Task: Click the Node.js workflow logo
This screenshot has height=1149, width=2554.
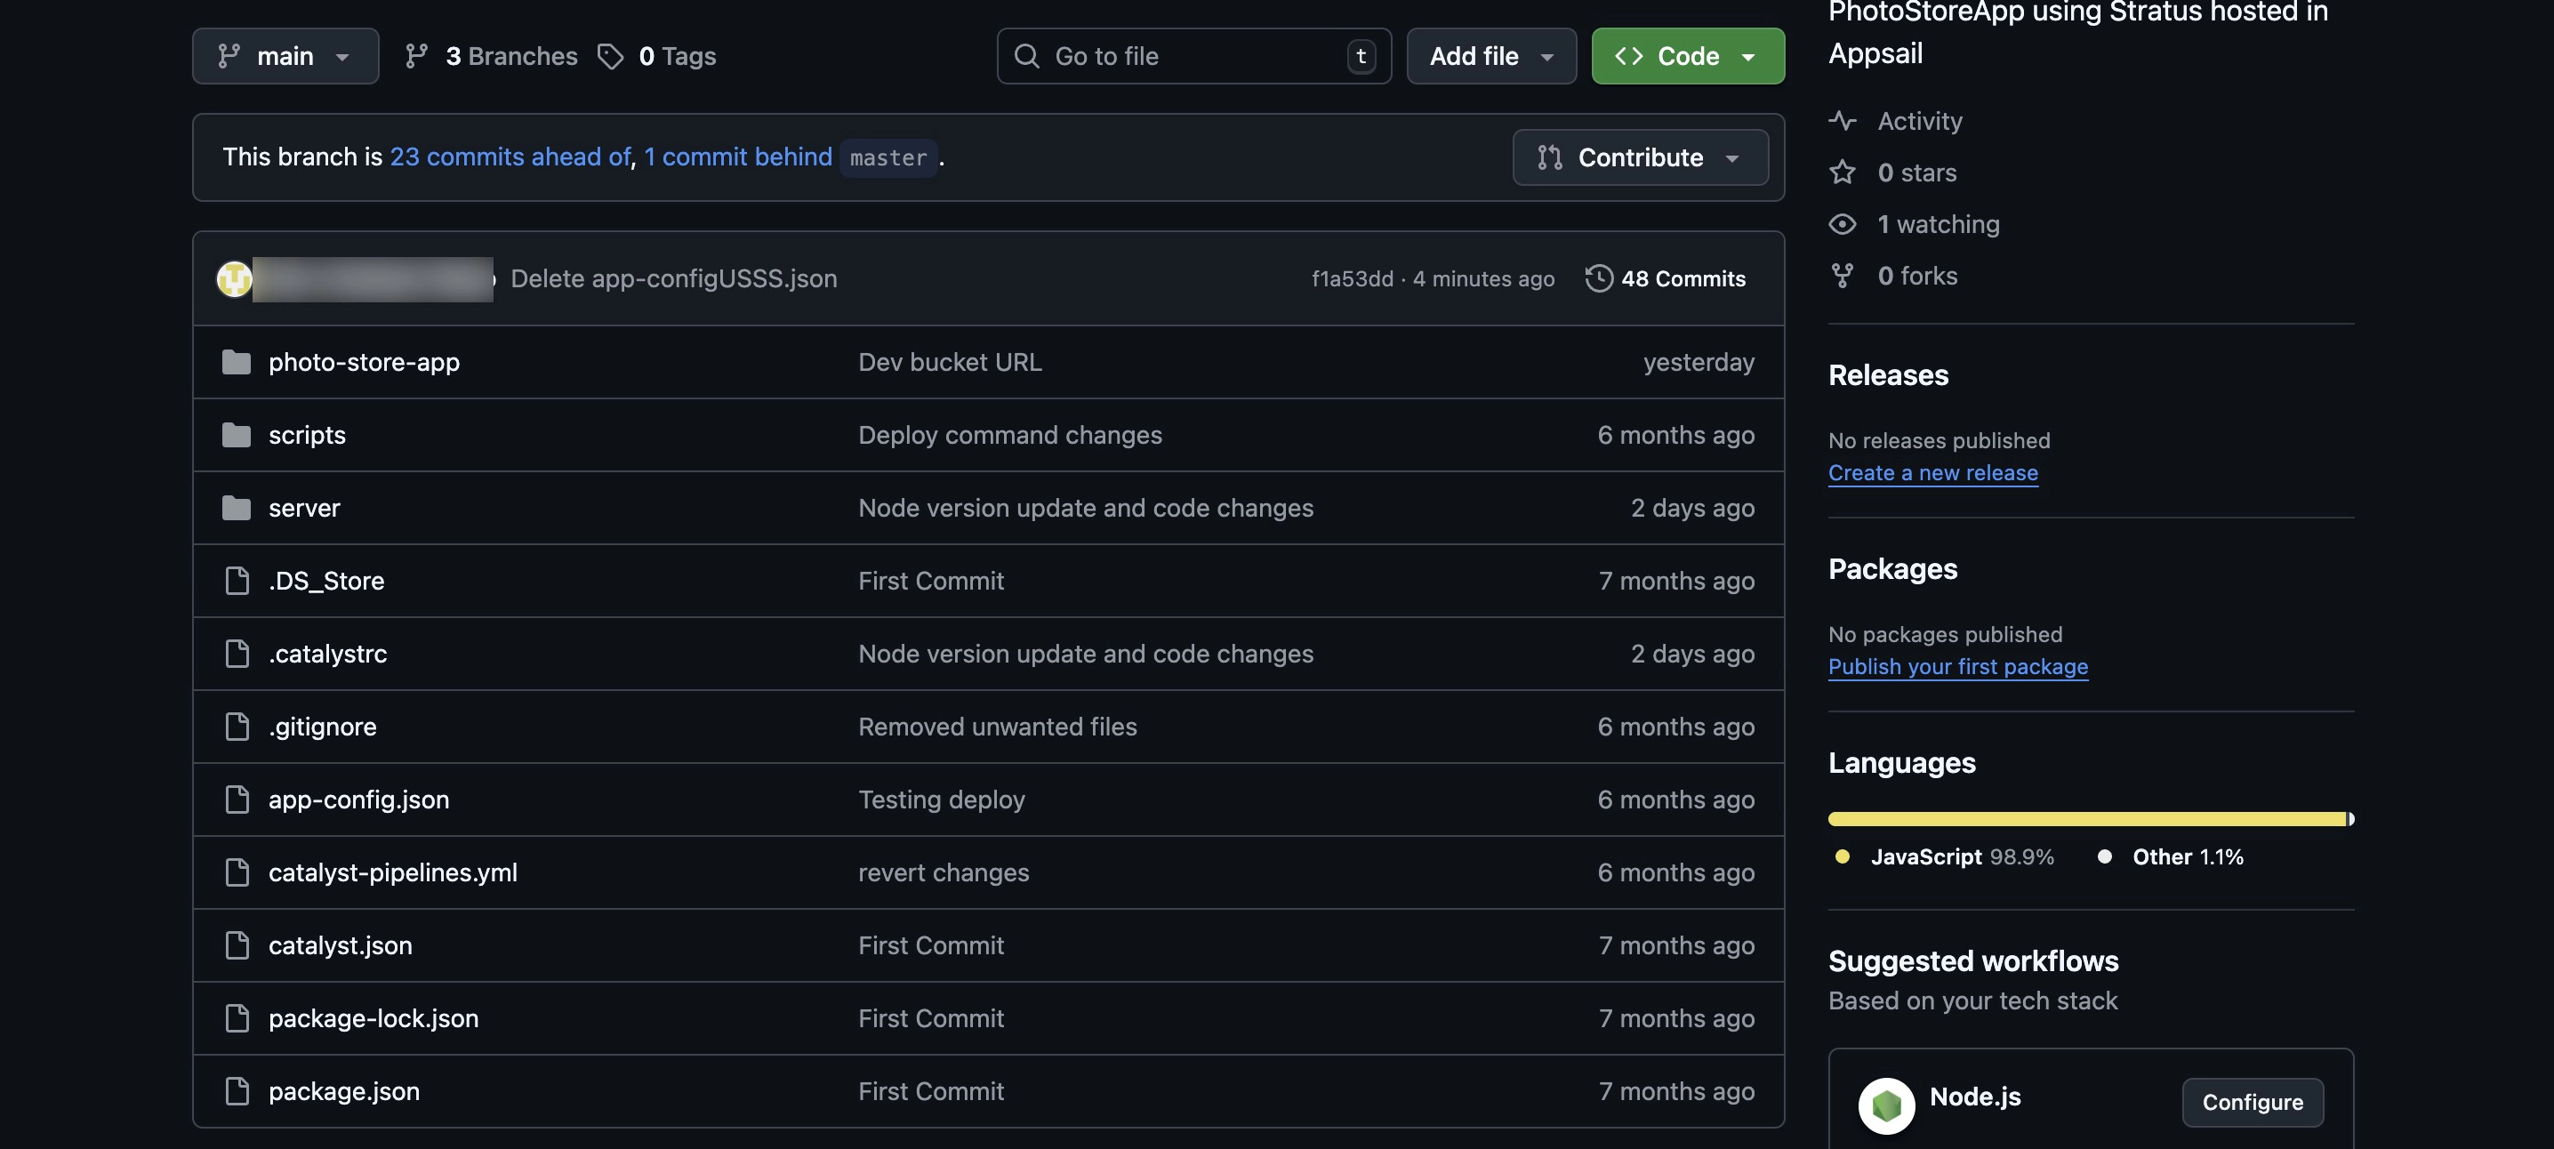Action: [x=1886, y=1105]
